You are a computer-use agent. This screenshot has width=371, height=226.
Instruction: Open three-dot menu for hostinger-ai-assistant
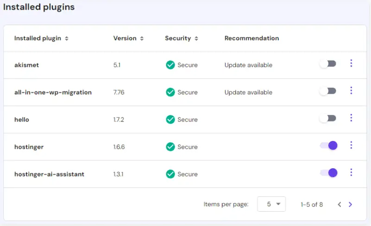click(351, 173)
